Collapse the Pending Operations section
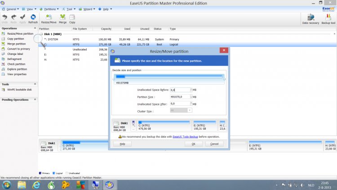 pos(35,100)
